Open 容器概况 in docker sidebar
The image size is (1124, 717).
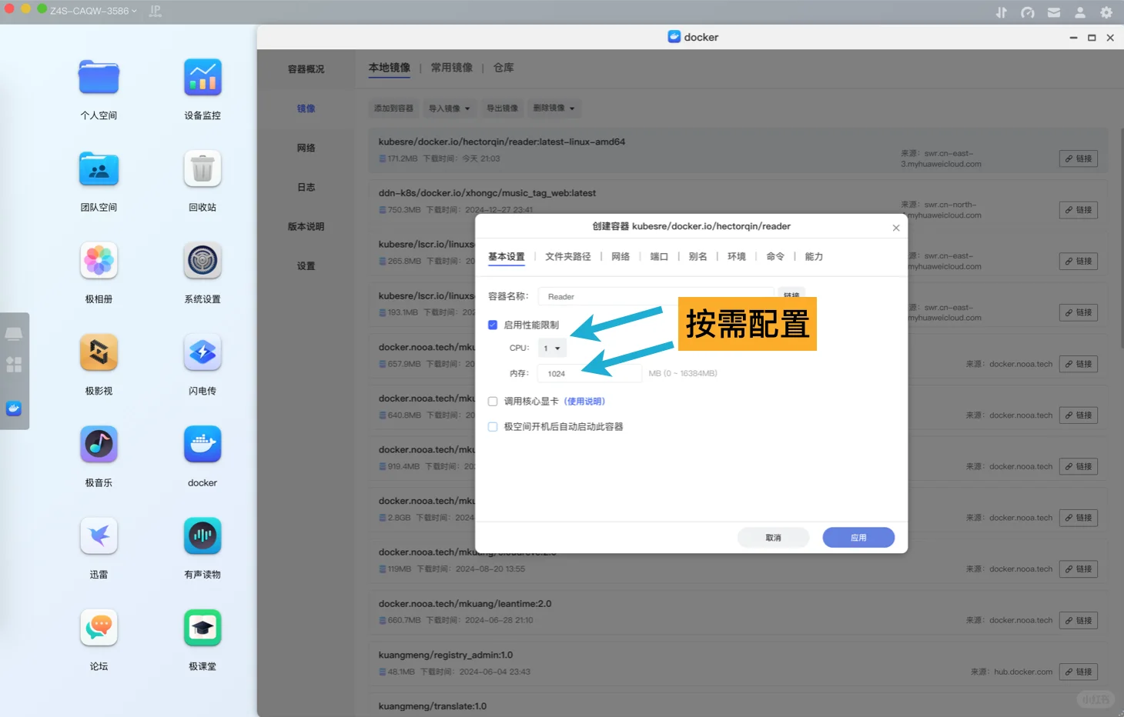(306, 69)
